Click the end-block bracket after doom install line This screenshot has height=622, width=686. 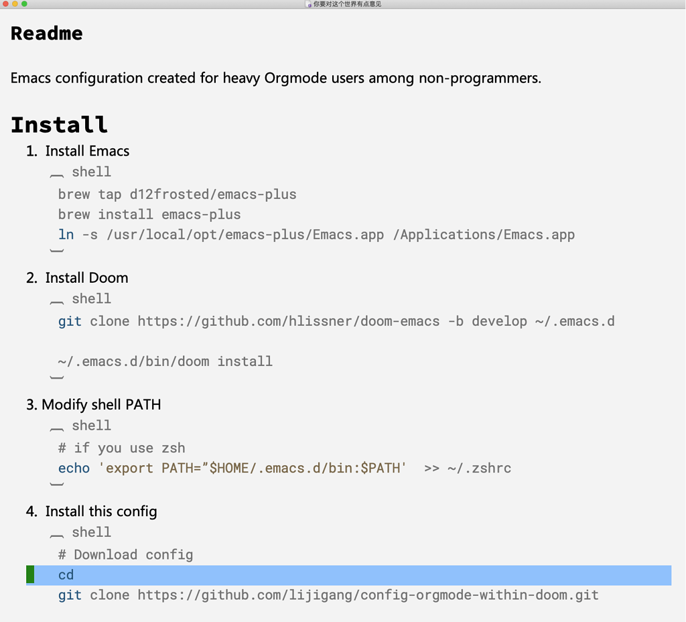[57, 378]
